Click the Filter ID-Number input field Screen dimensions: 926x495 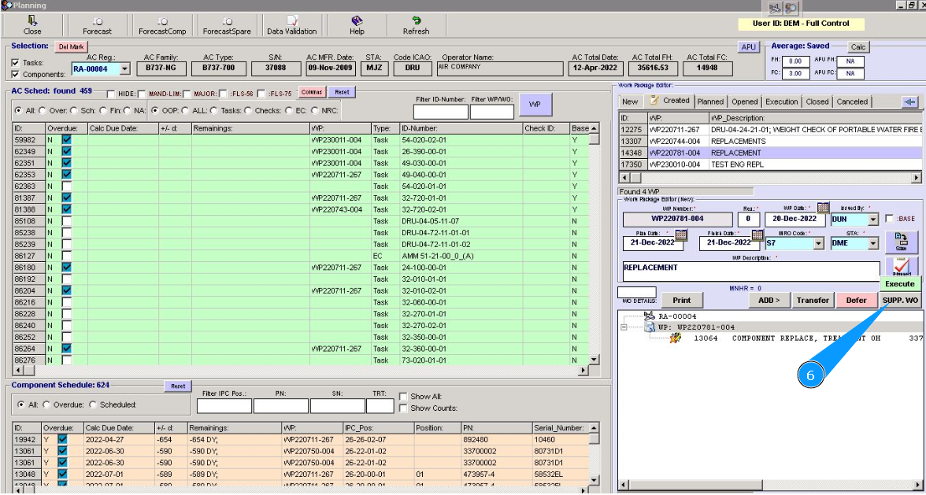click(x=440, y=112)
